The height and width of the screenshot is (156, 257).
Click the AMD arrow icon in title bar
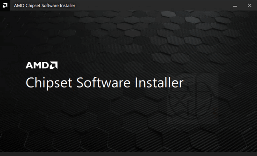pos(5,5)
